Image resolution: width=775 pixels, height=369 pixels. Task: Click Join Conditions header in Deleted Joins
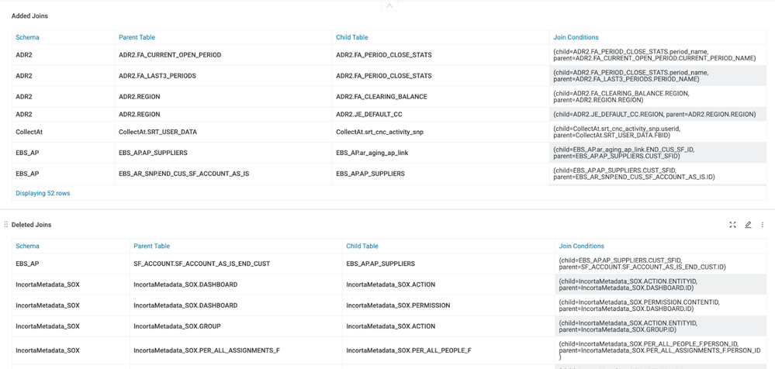(x=581, y=246)
